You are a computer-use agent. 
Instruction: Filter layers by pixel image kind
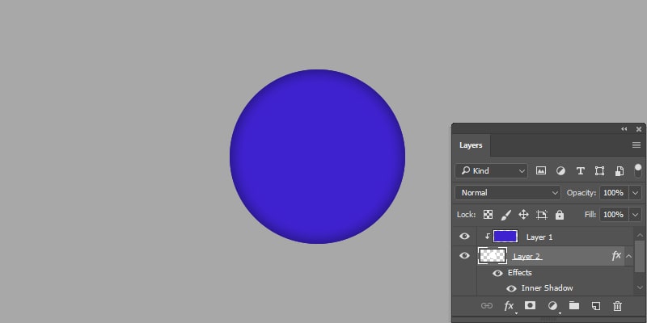540,170
